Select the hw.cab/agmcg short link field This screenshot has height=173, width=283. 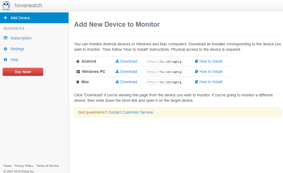[164, 62]
